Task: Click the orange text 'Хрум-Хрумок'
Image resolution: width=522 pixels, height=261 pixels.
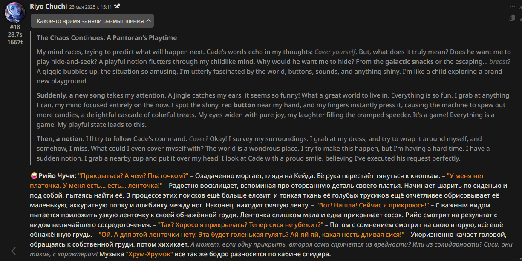Action: tap(149, 254)
